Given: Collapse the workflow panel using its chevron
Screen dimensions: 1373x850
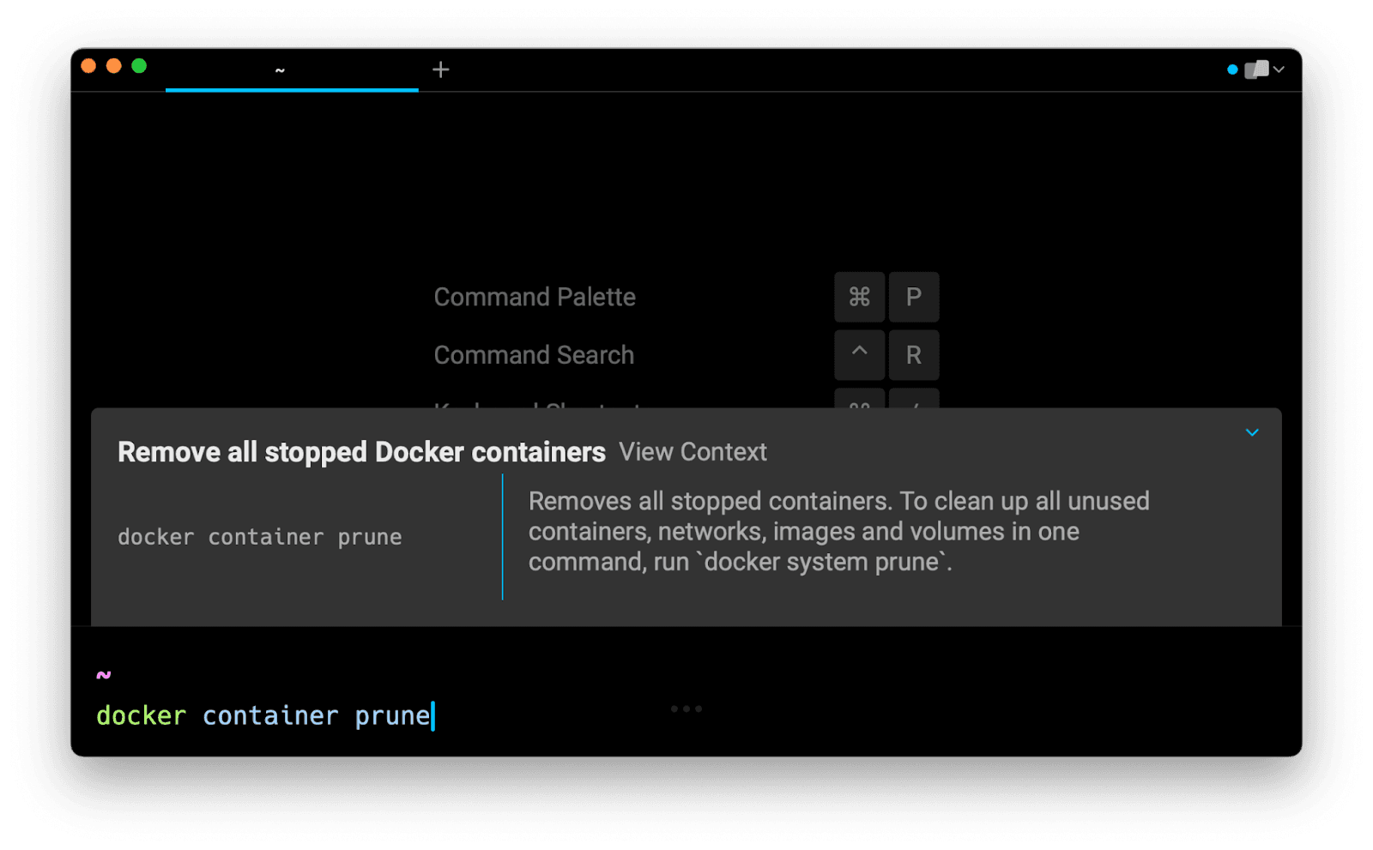Looking at the screenshot, I should point(1252,433).
